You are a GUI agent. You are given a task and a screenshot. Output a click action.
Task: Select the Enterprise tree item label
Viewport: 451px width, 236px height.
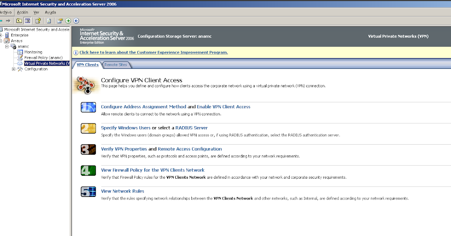click(x=20, y=35)
